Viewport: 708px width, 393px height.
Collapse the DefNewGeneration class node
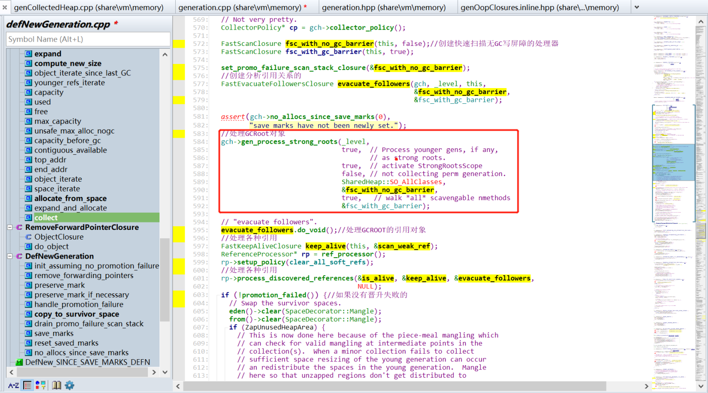(10, 256)
